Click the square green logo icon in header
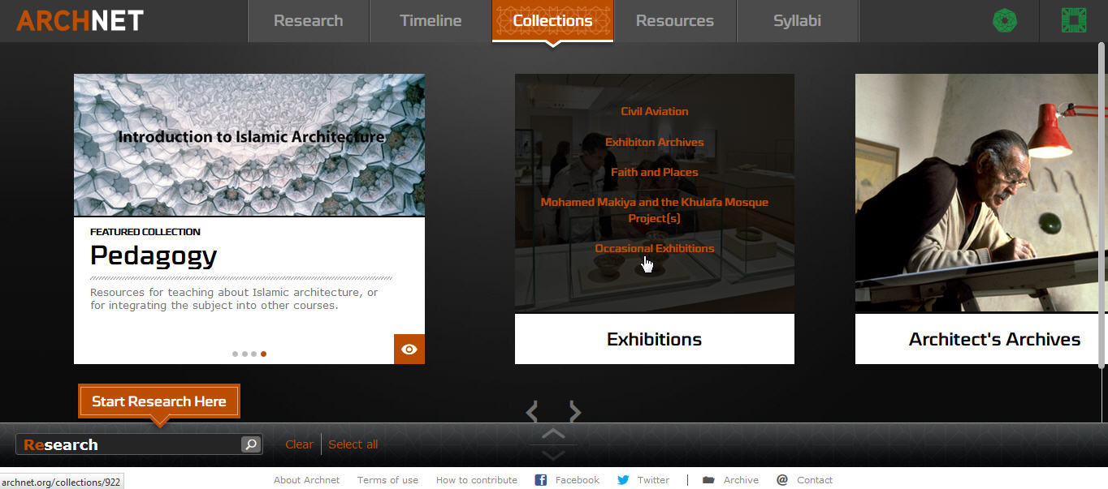 coord(1074,20)
